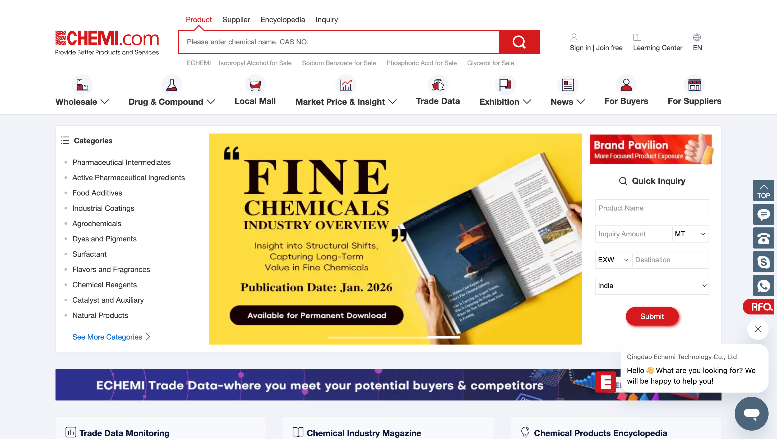Viewport: 777px width, 439px height.
Task: Click the Categories list icon
Action: pos(65,141)
